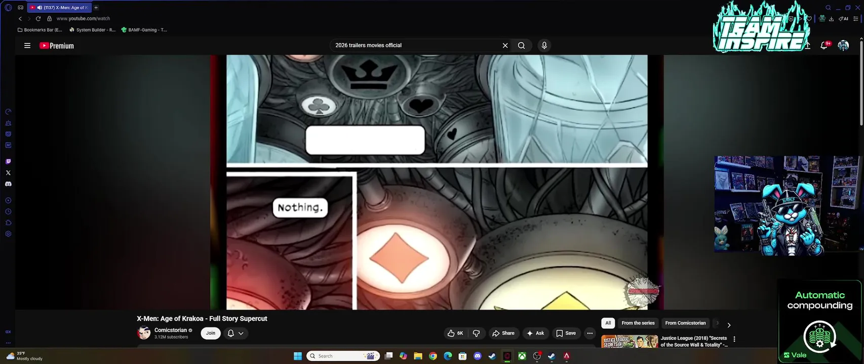The height and width of the screenshot is (364, 864).
Task: Open YouTube notifications bell
Action: pos(824,45)
